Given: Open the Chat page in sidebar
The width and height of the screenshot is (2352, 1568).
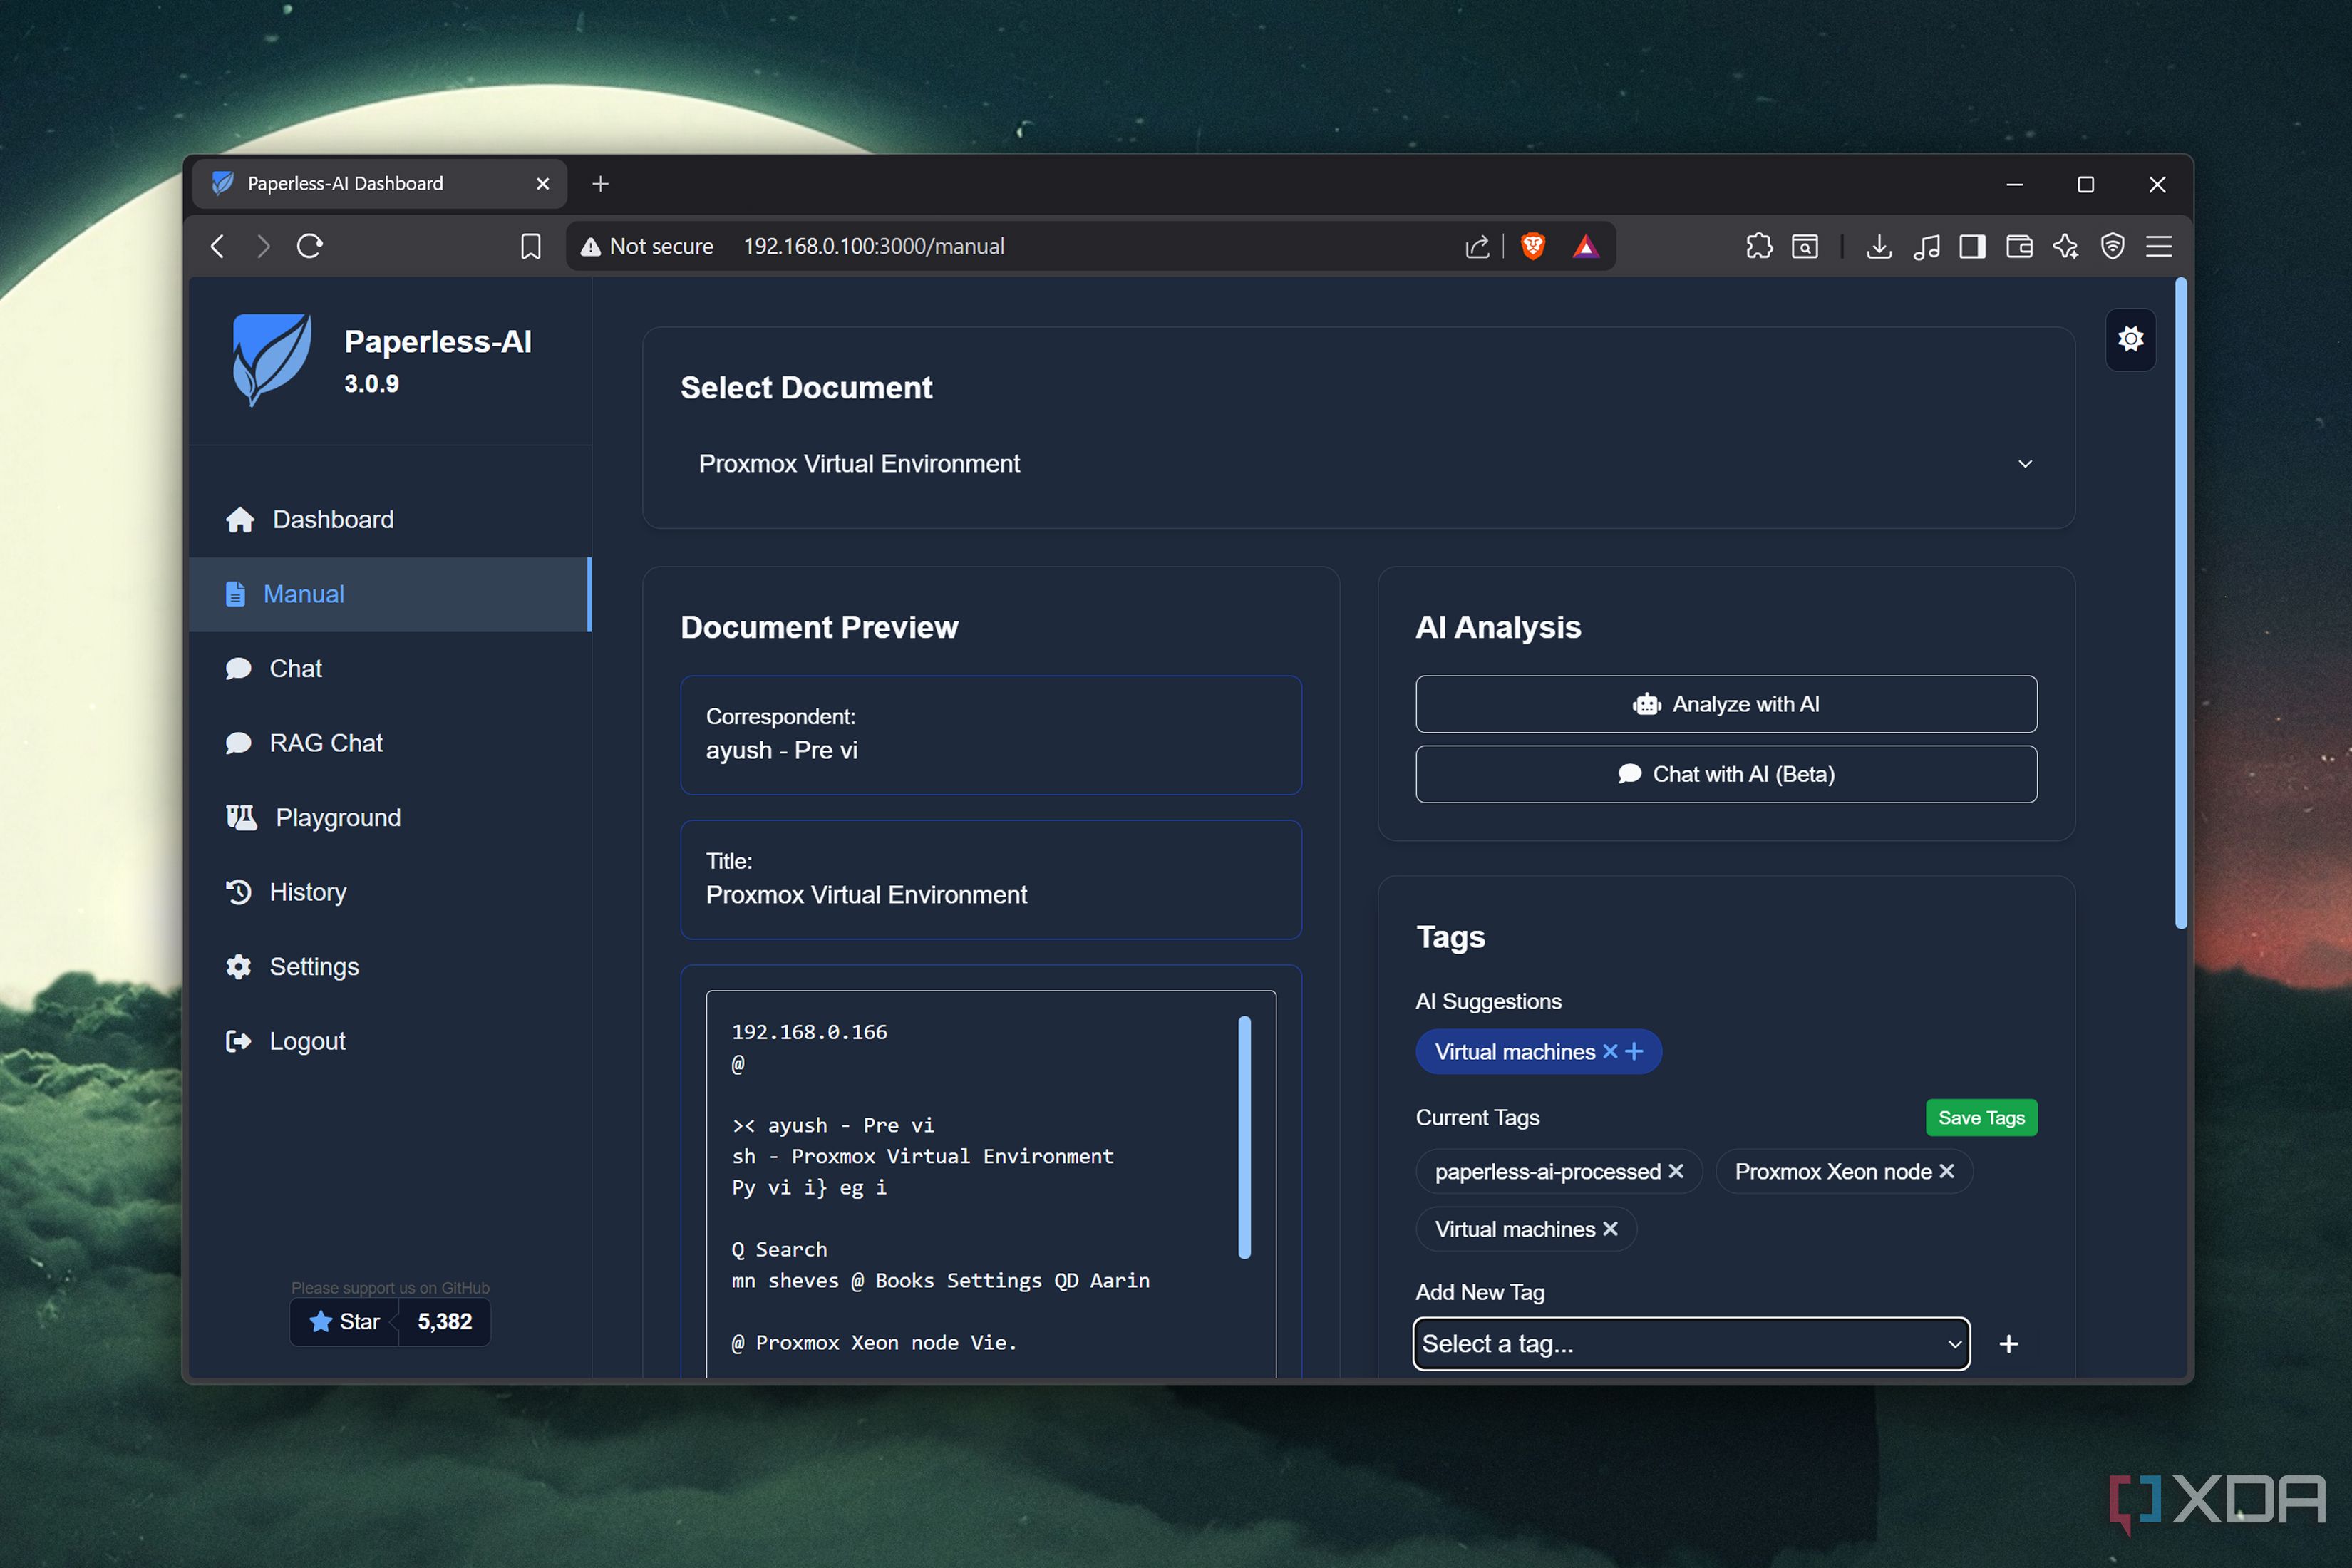Looking at the screenshot, I should pos(390,668).
